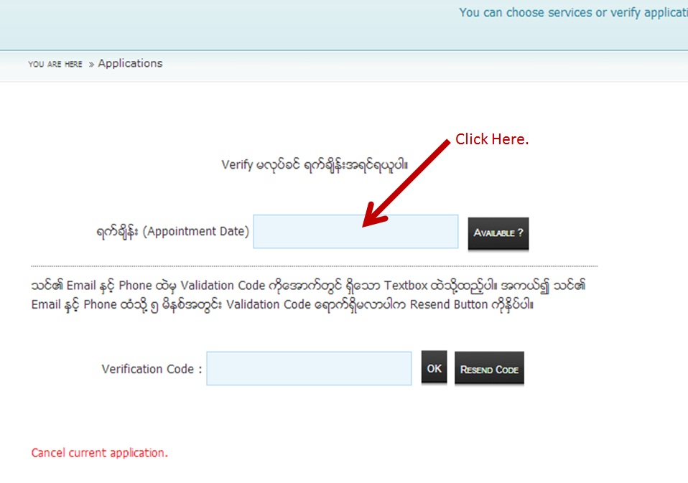Request another code using Resend Code
Viewport: 688px width, 483px height.
489,370
